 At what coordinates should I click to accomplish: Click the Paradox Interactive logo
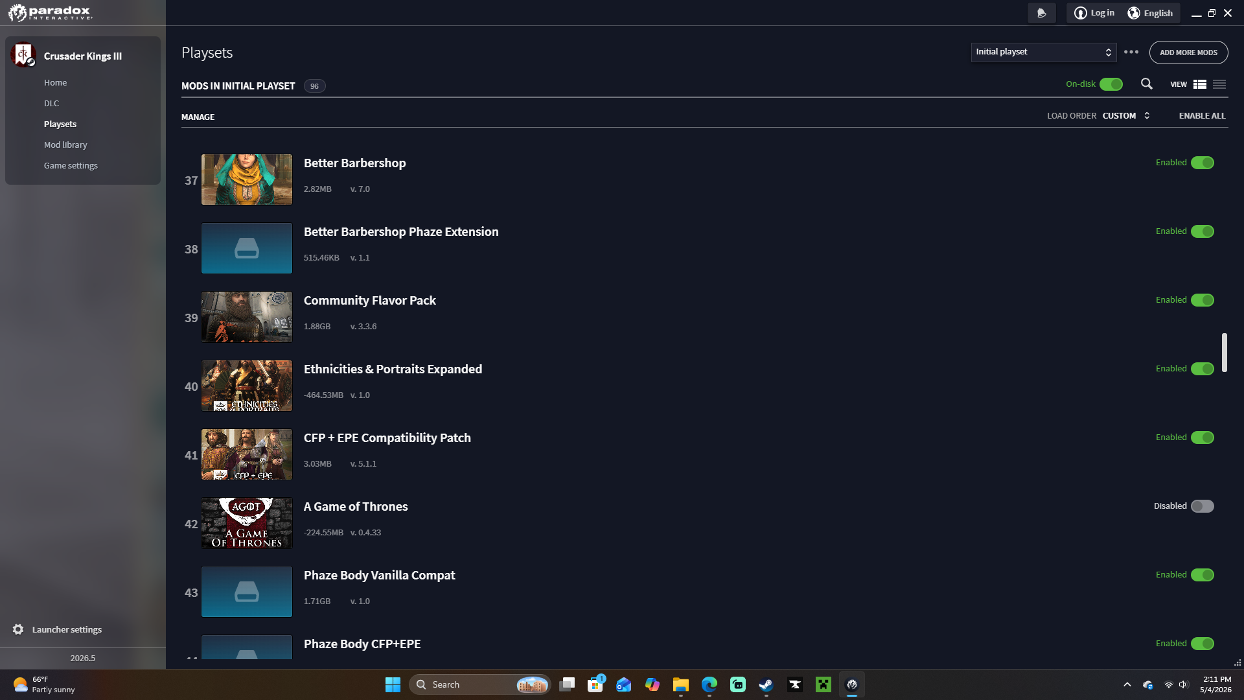[51, 12]
